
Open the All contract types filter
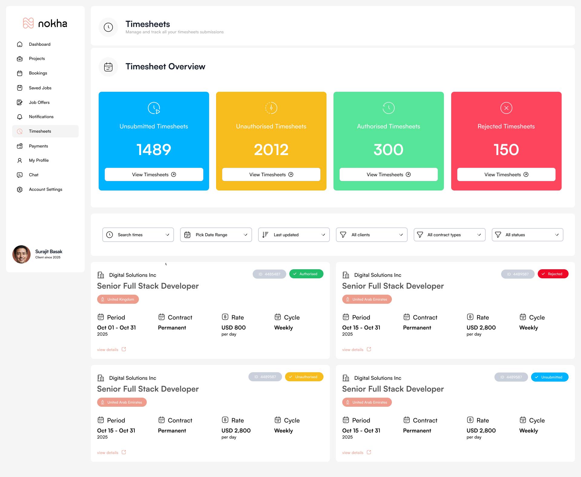pos(449,234)
